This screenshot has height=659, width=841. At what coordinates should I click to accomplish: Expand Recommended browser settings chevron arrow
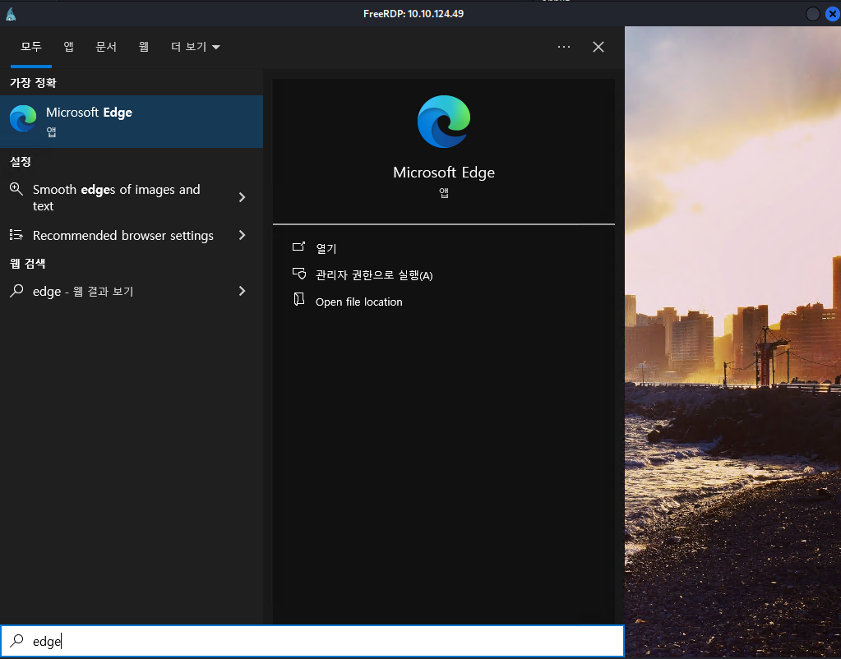(x=242, y=236)
